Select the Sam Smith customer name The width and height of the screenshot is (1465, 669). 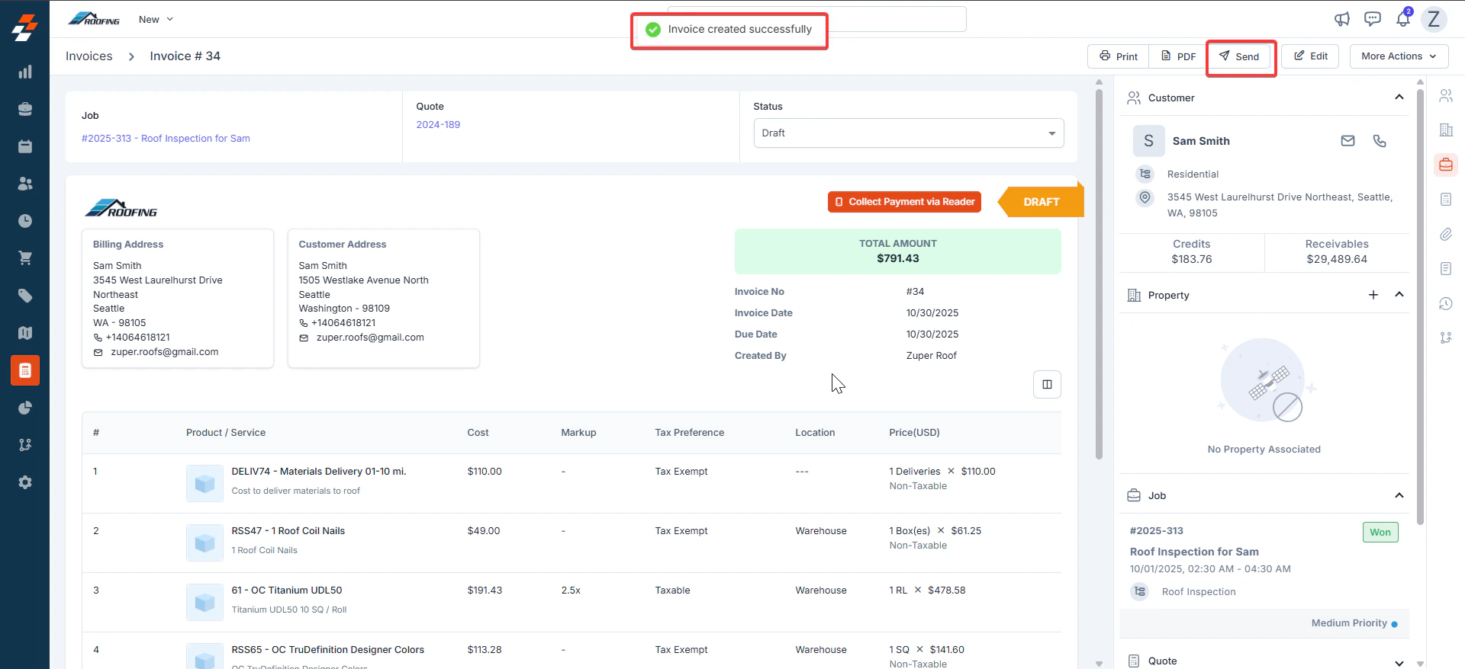[1201, 141]
